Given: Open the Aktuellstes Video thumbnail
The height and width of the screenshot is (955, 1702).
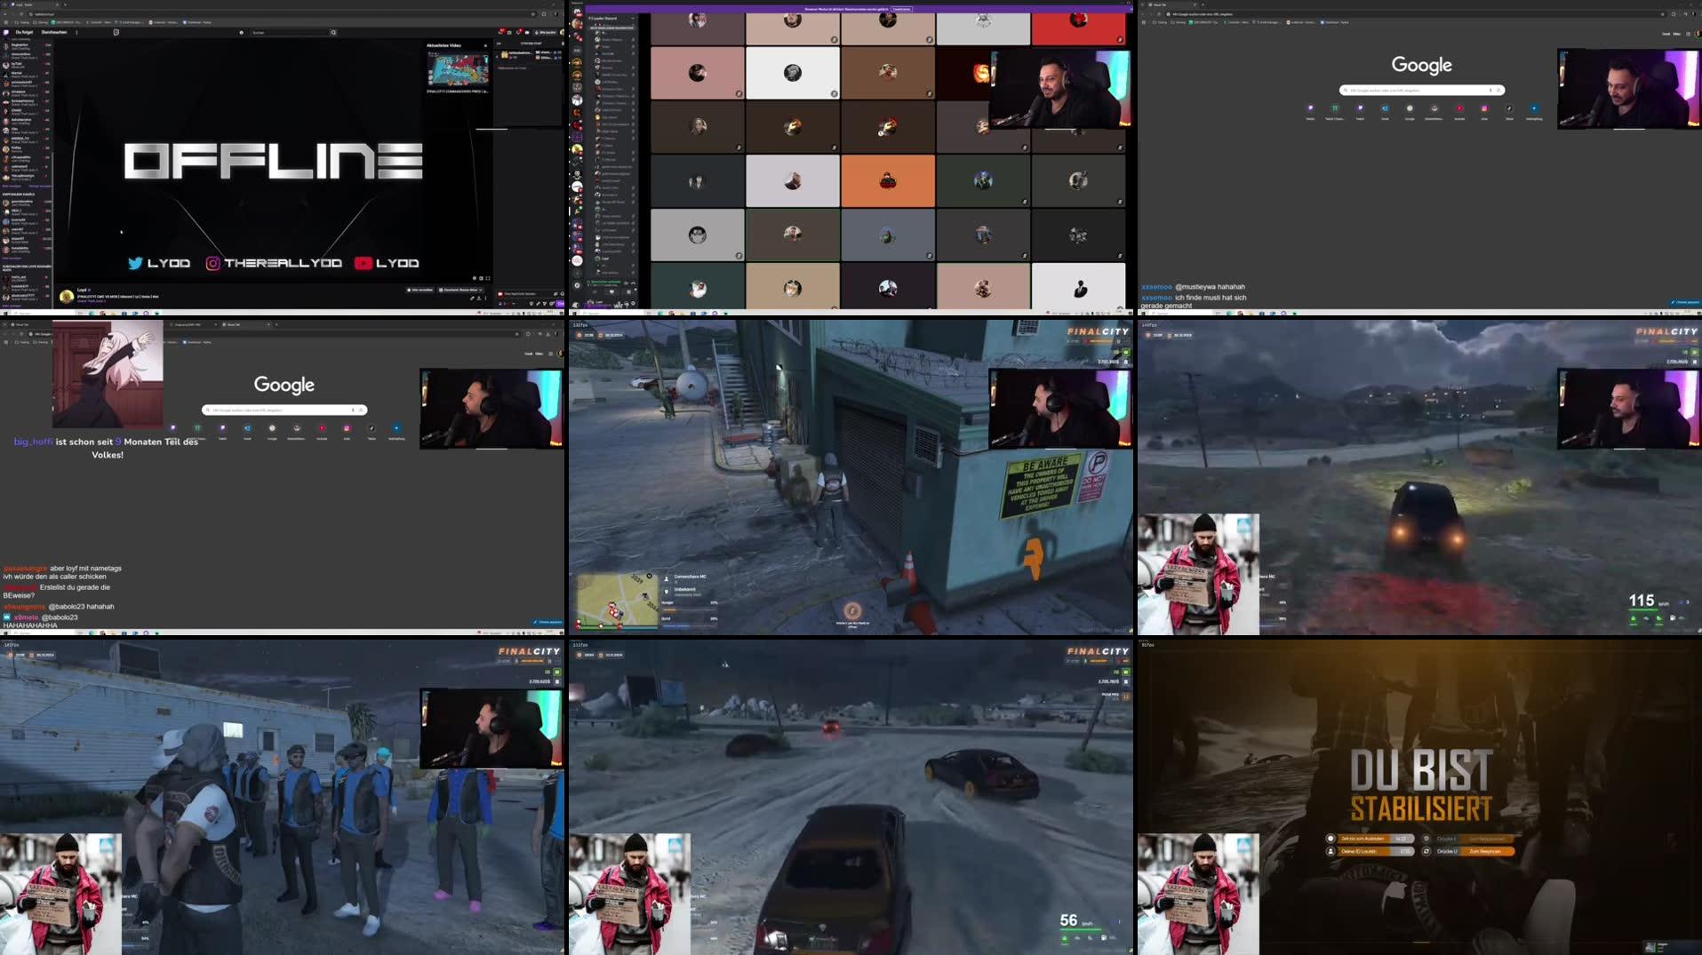Looking at the screenshot, I should click(458, 69).
